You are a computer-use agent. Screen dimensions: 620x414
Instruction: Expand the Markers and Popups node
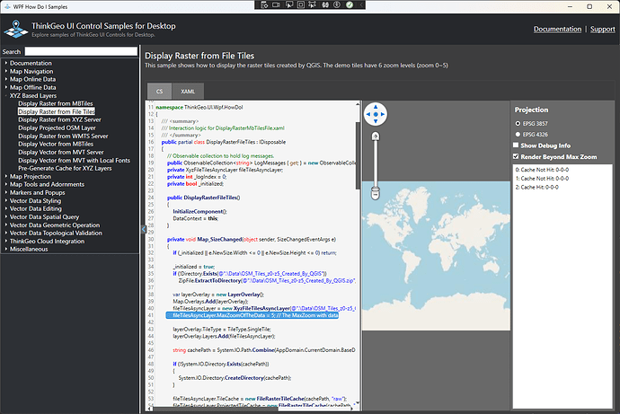6,192
